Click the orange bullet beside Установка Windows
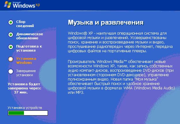180x124 pixels. point(11,59)
